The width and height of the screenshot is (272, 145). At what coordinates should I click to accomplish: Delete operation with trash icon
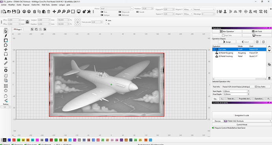(269, 78)
